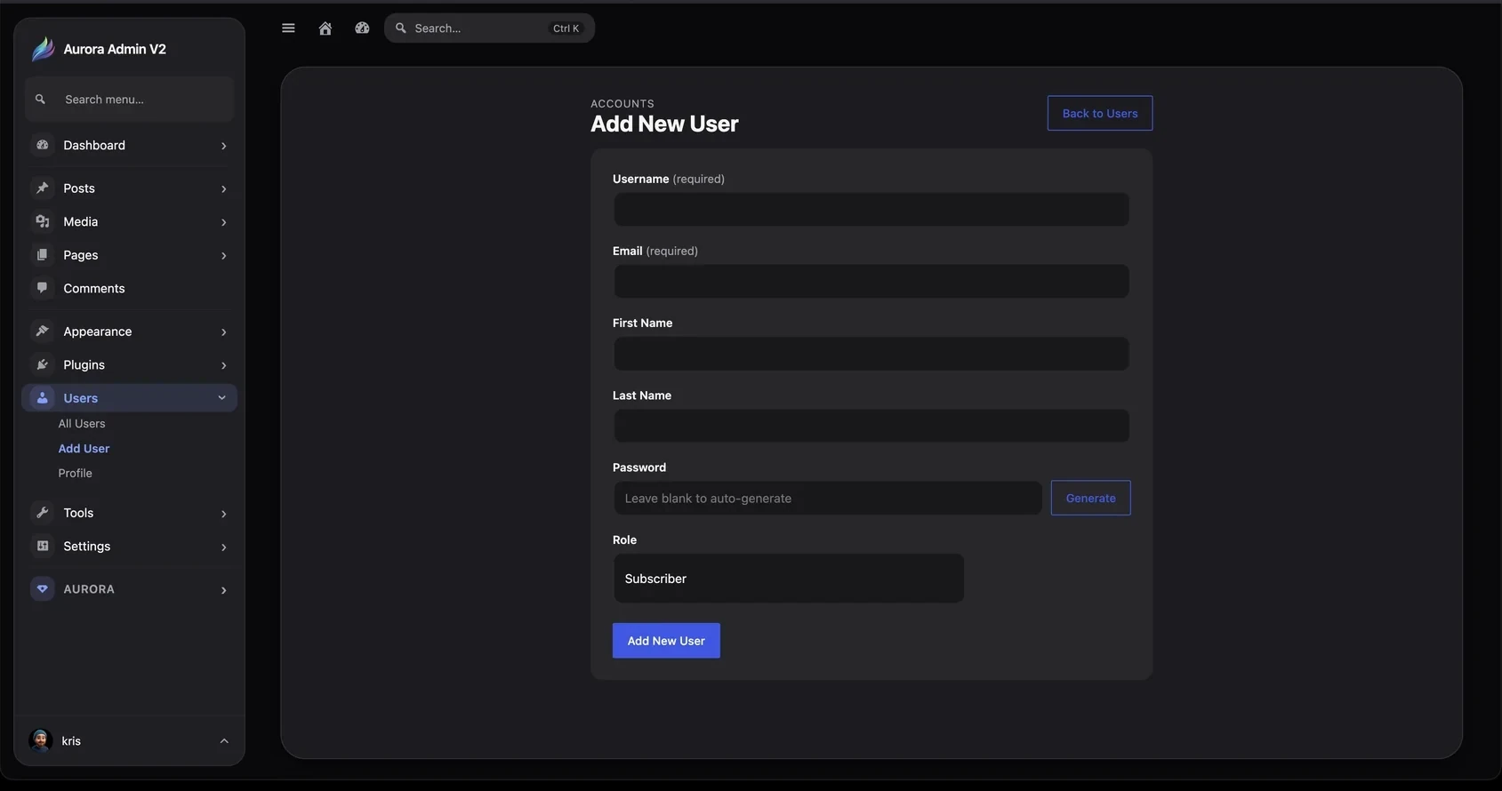Click the magnifier icon in top search
Image resolution: width=1502 pixels, height=791 pixels.
401,28
